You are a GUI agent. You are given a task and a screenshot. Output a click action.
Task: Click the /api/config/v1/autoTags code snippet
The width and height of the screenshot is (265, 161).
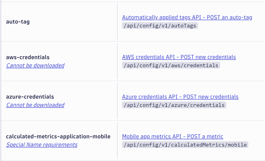pyautogui.click(x=160, y=26)
